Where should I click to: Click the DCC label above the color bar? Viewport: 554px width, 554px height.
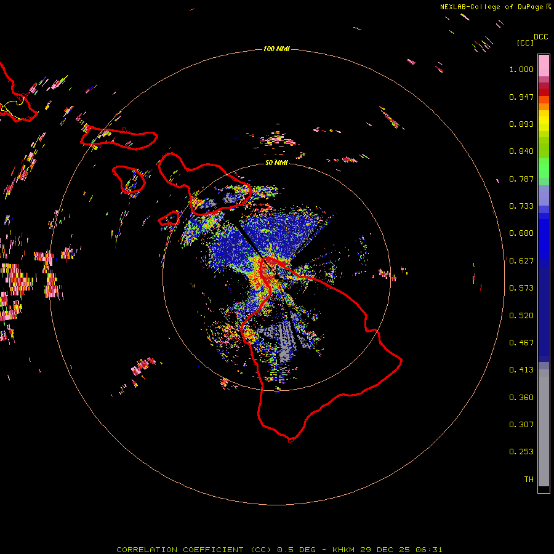pyautogui.click(x=541, y=37)
